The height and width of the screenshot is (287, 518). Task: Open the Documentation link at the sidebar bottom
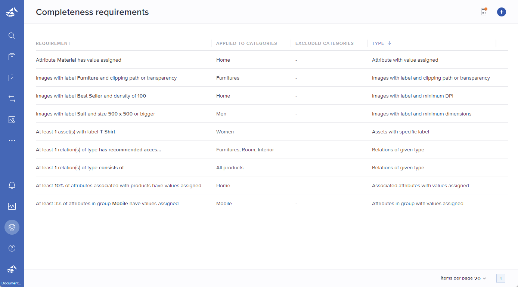pyautogui.click(x=12, y=273)
